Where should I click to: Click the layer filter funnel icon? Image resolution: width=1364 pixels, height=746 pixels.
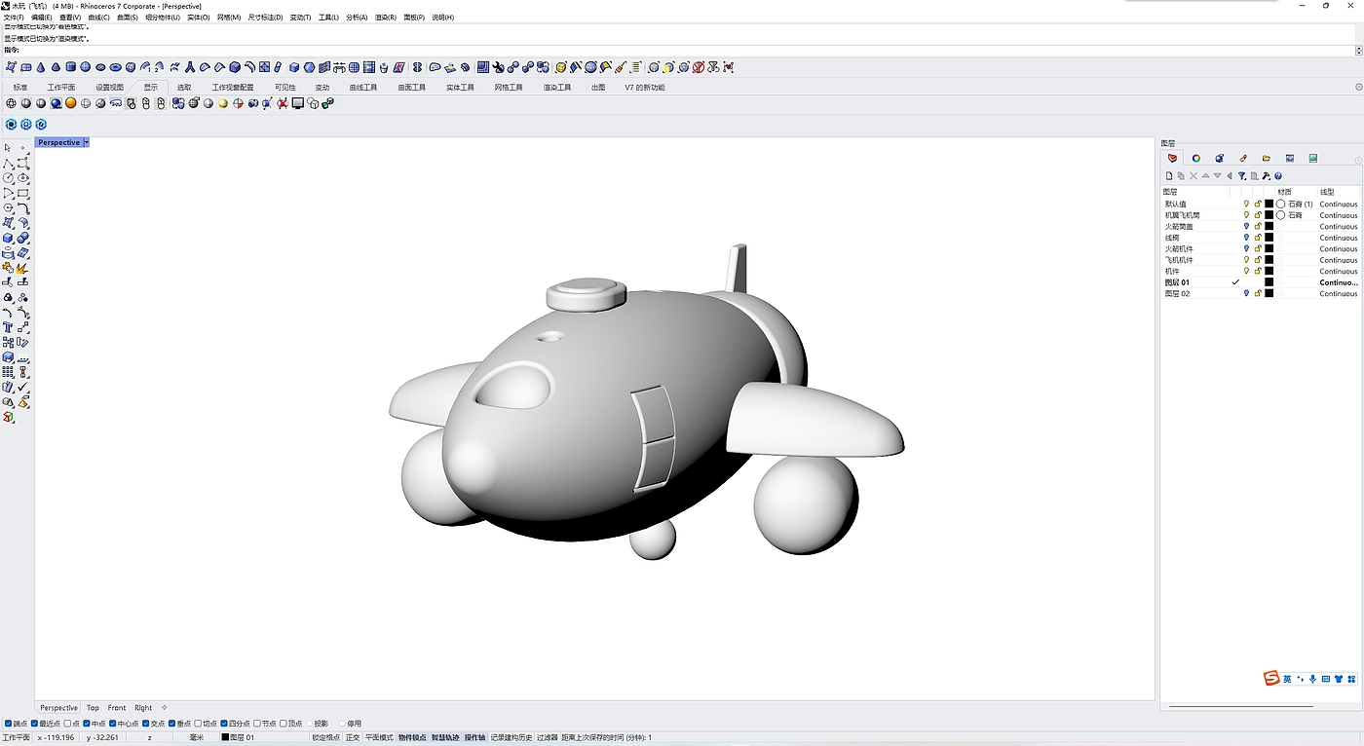point(1241,176)
